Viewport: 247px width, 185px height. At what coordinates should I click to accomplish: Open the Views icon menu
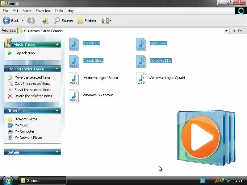point(105,21)
